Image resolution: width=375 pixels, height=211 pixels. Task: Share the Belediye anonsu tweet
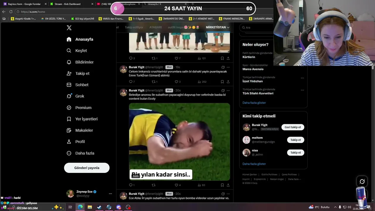(x=228, y=185)
